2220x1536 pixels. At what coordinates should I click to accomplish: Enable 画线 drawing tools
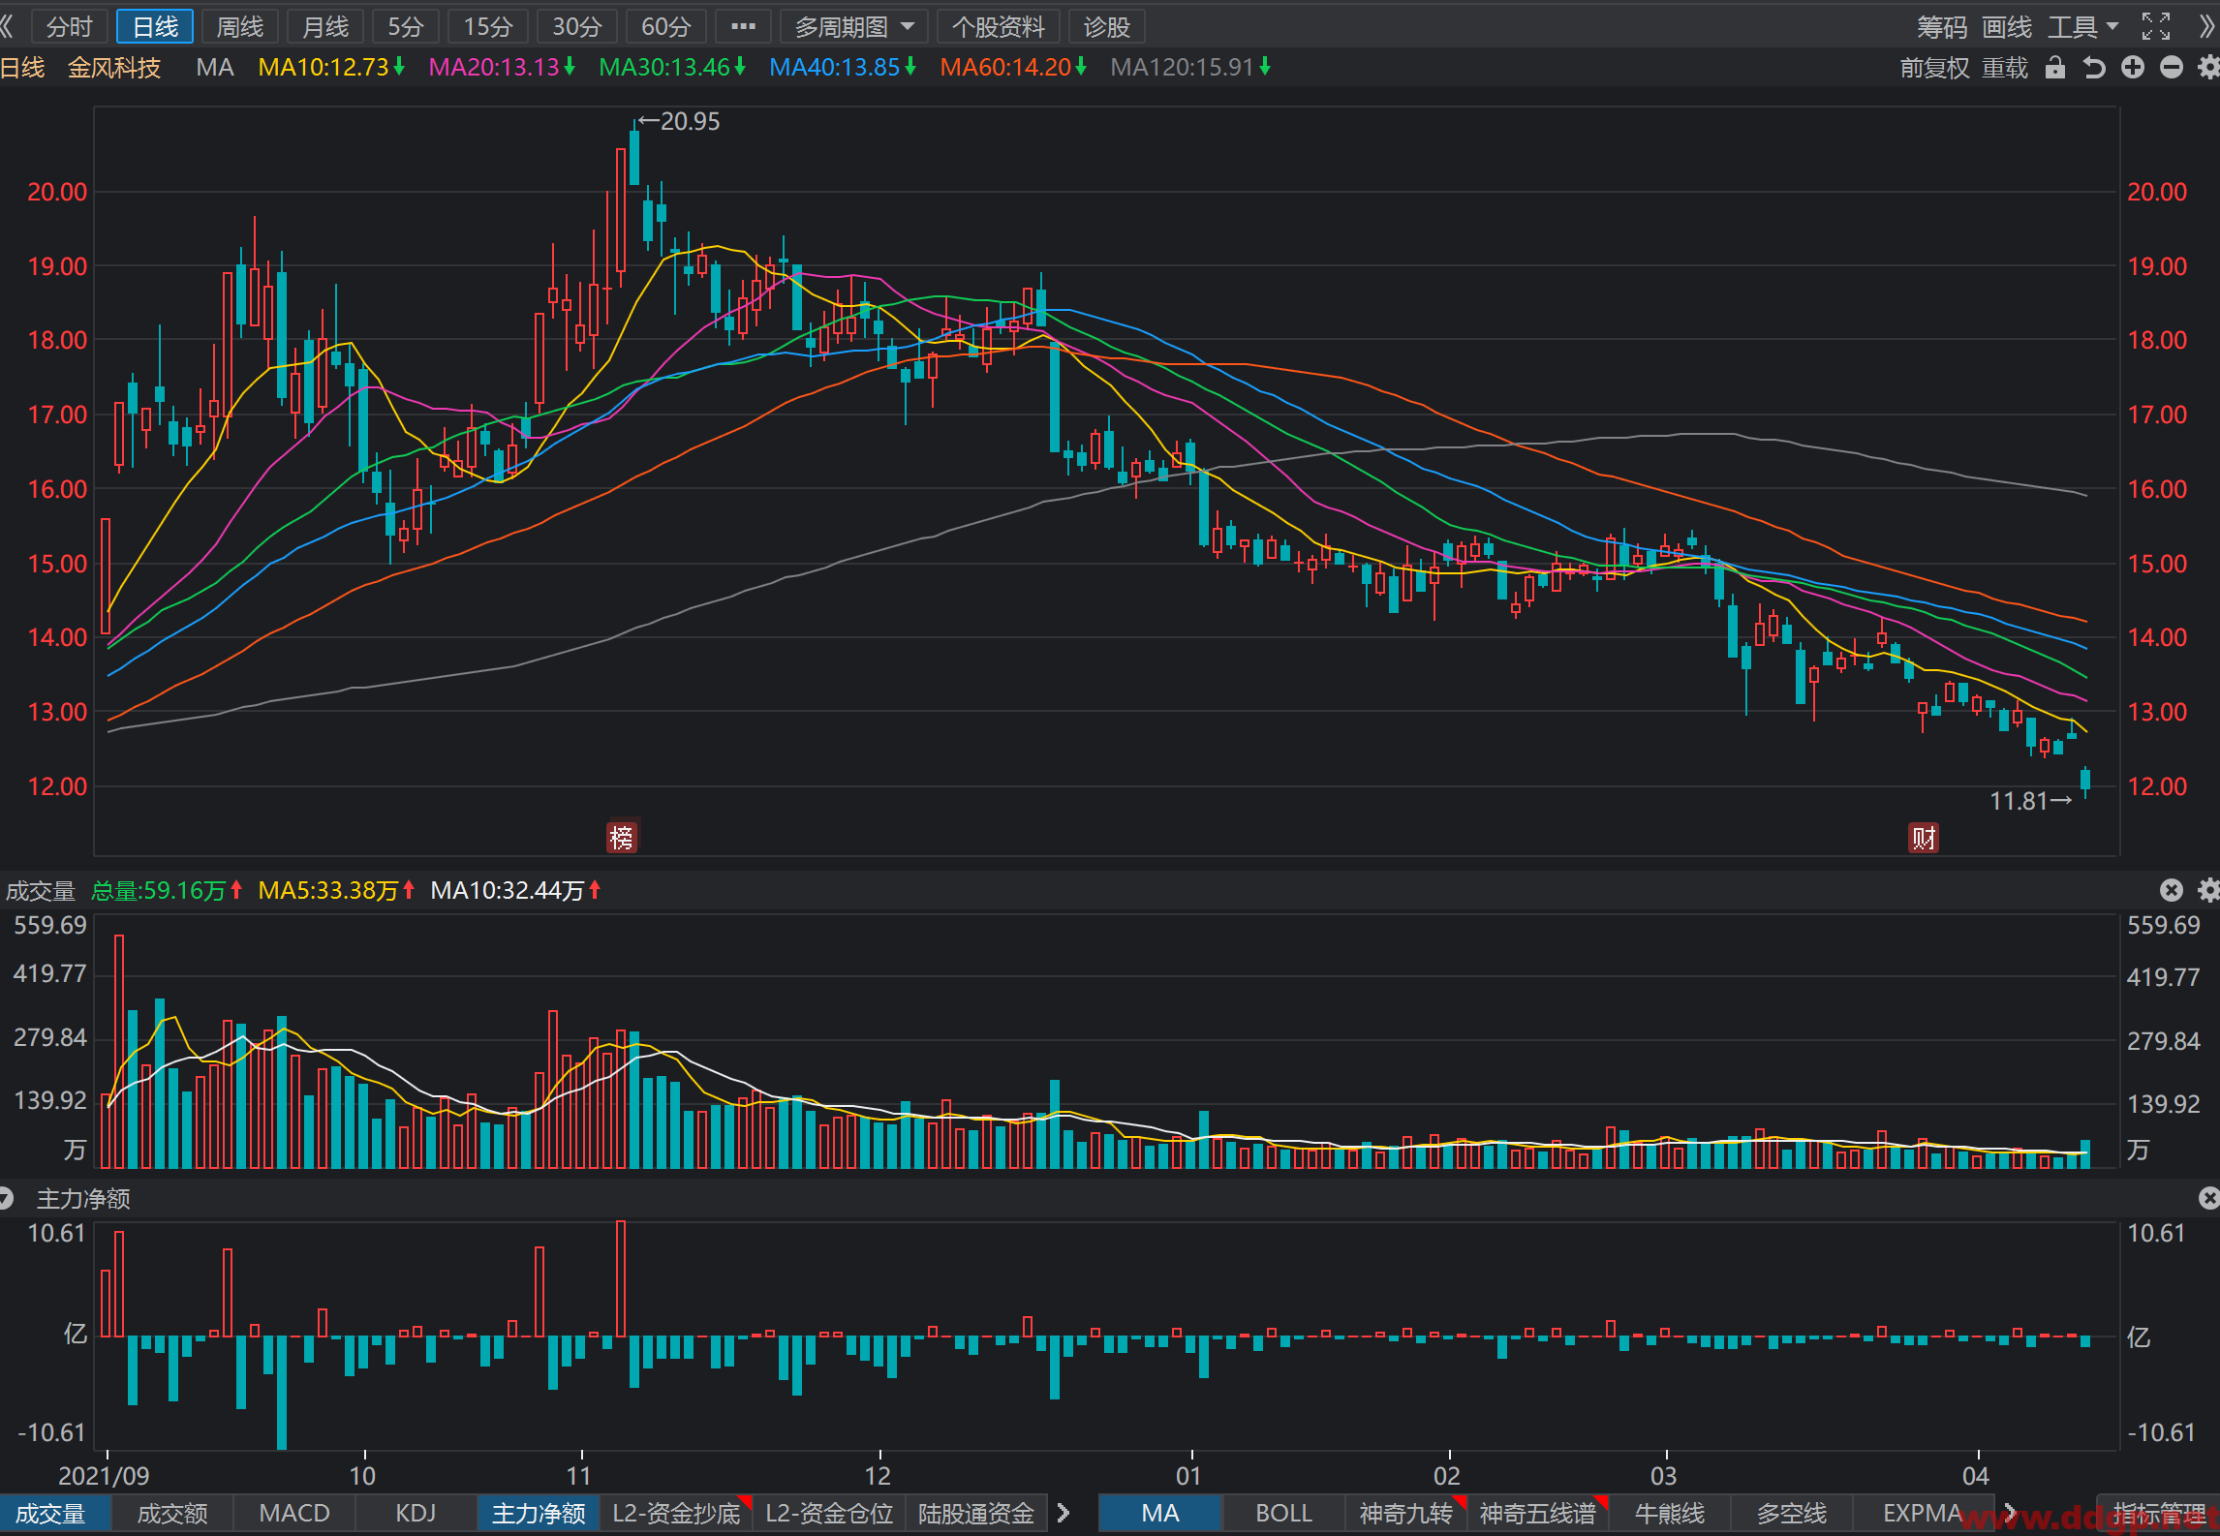pyautogui.click(x=2006, y=27)
